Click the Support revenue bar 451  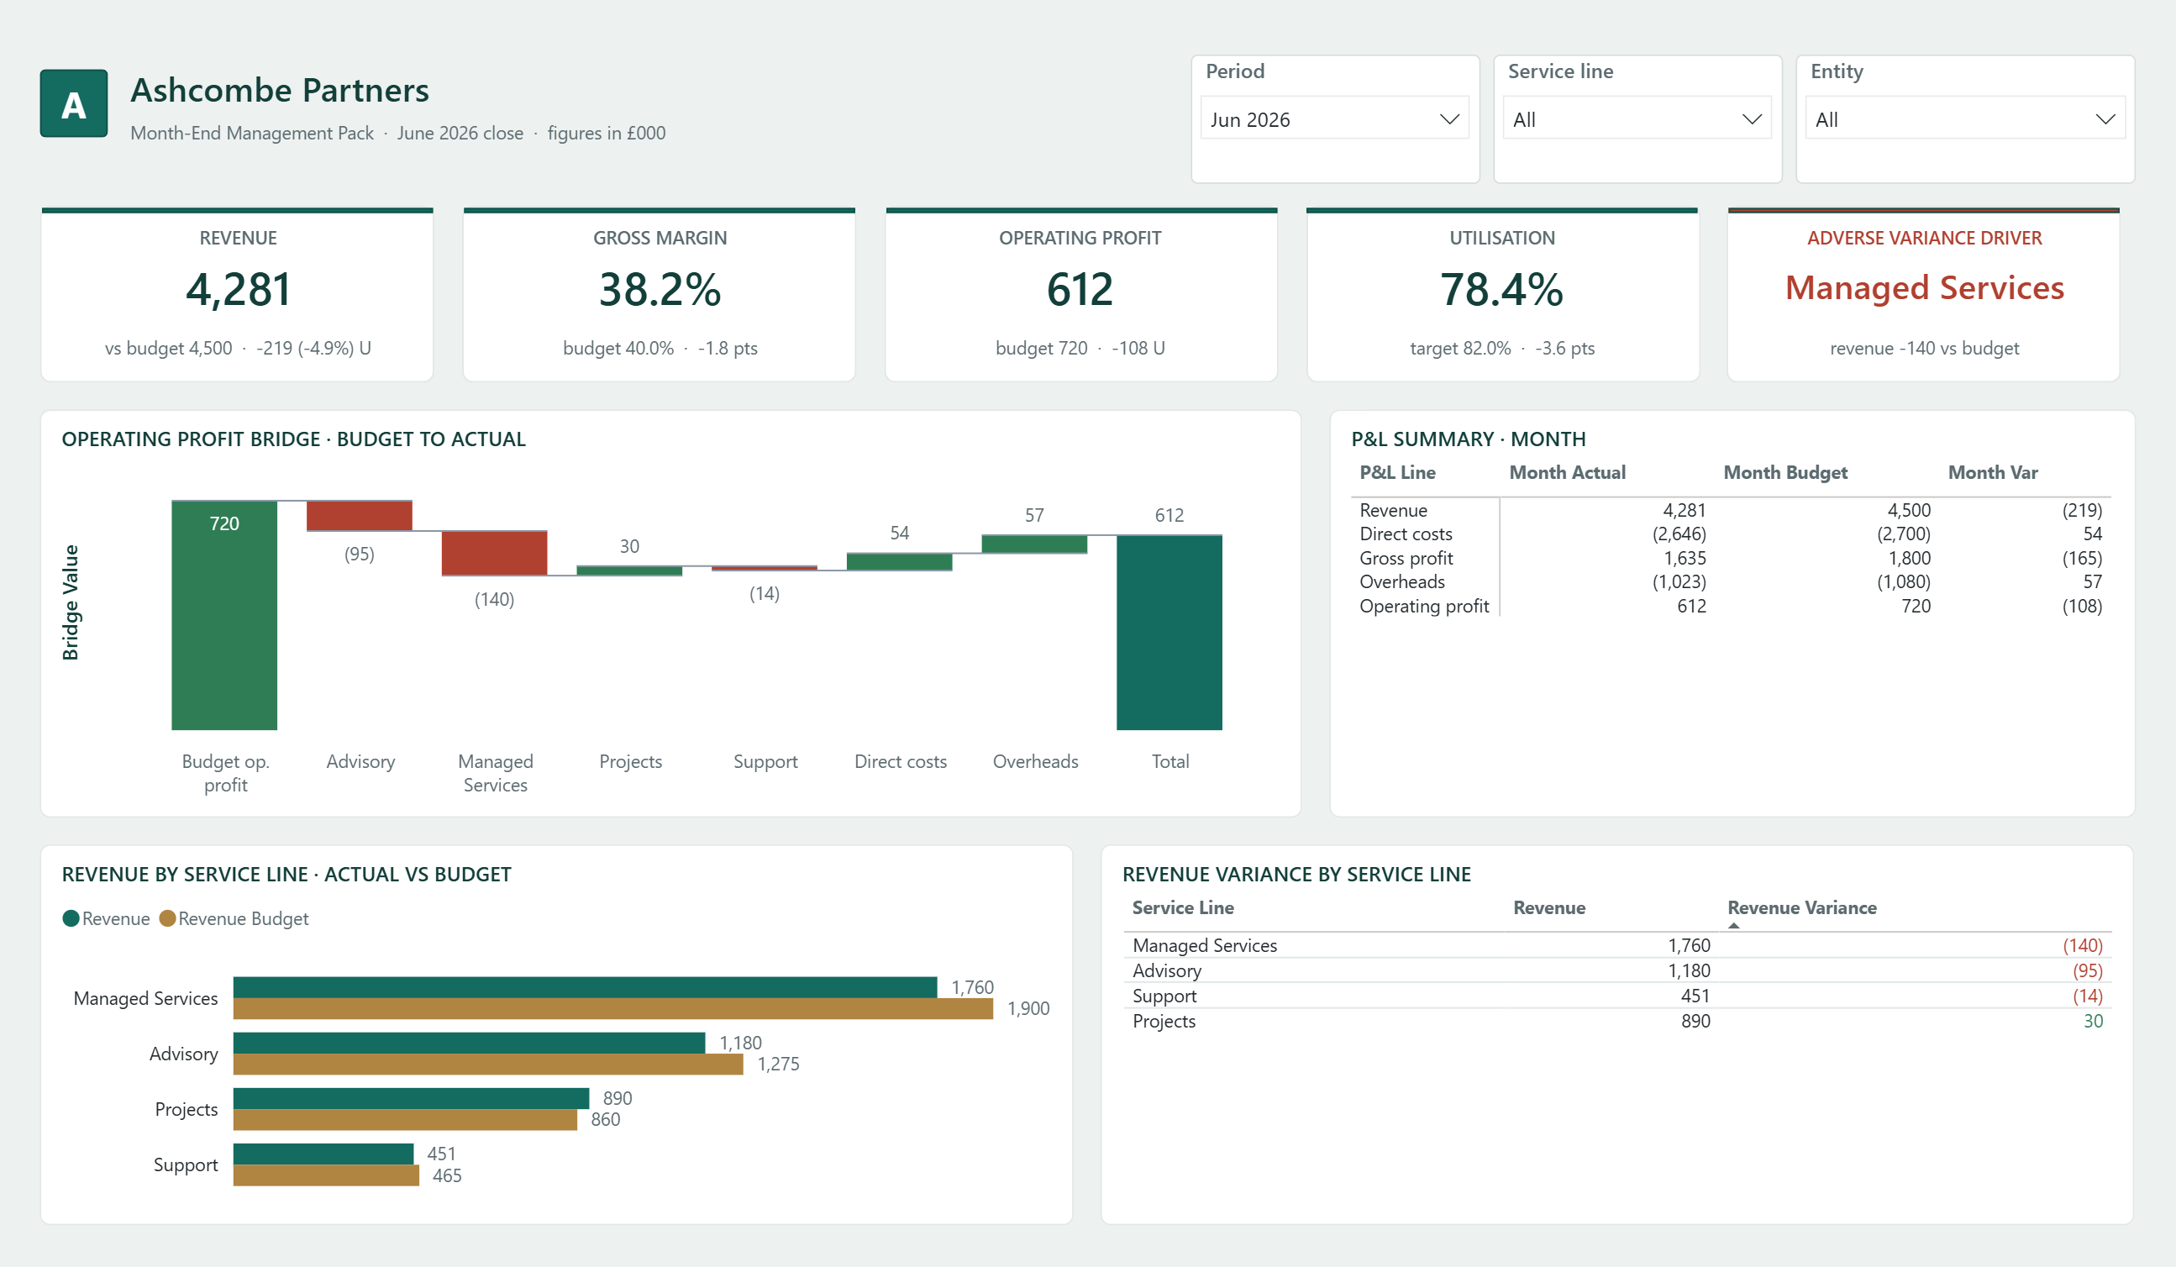click(323, 1154)
